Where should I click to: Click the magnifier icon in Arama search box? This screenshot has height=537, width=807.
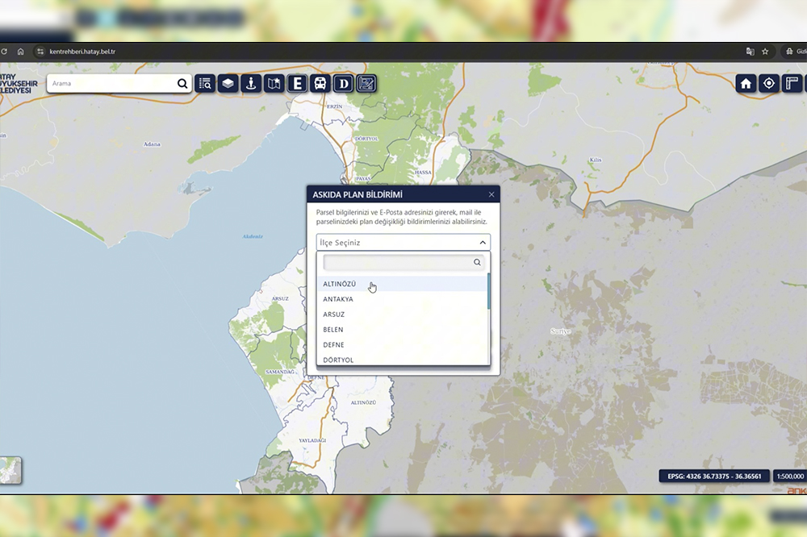(182, 83)
